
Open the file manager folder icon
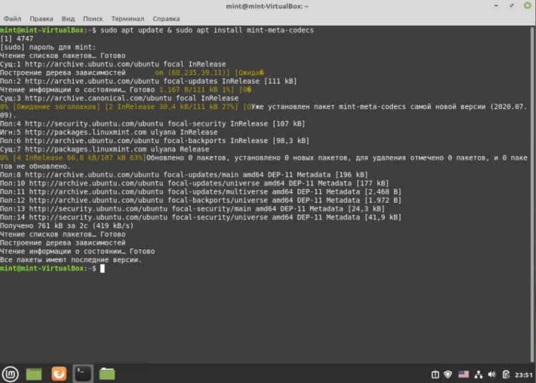coord(107,374)
